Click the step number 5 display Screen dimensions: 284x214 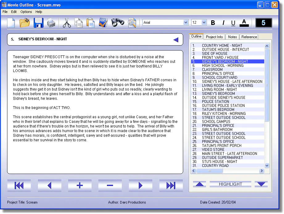(264, 23)
